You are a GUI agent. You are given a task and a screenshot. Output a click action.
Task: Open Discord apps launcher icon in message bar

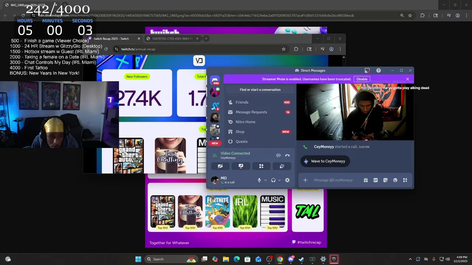pos(405,180)
